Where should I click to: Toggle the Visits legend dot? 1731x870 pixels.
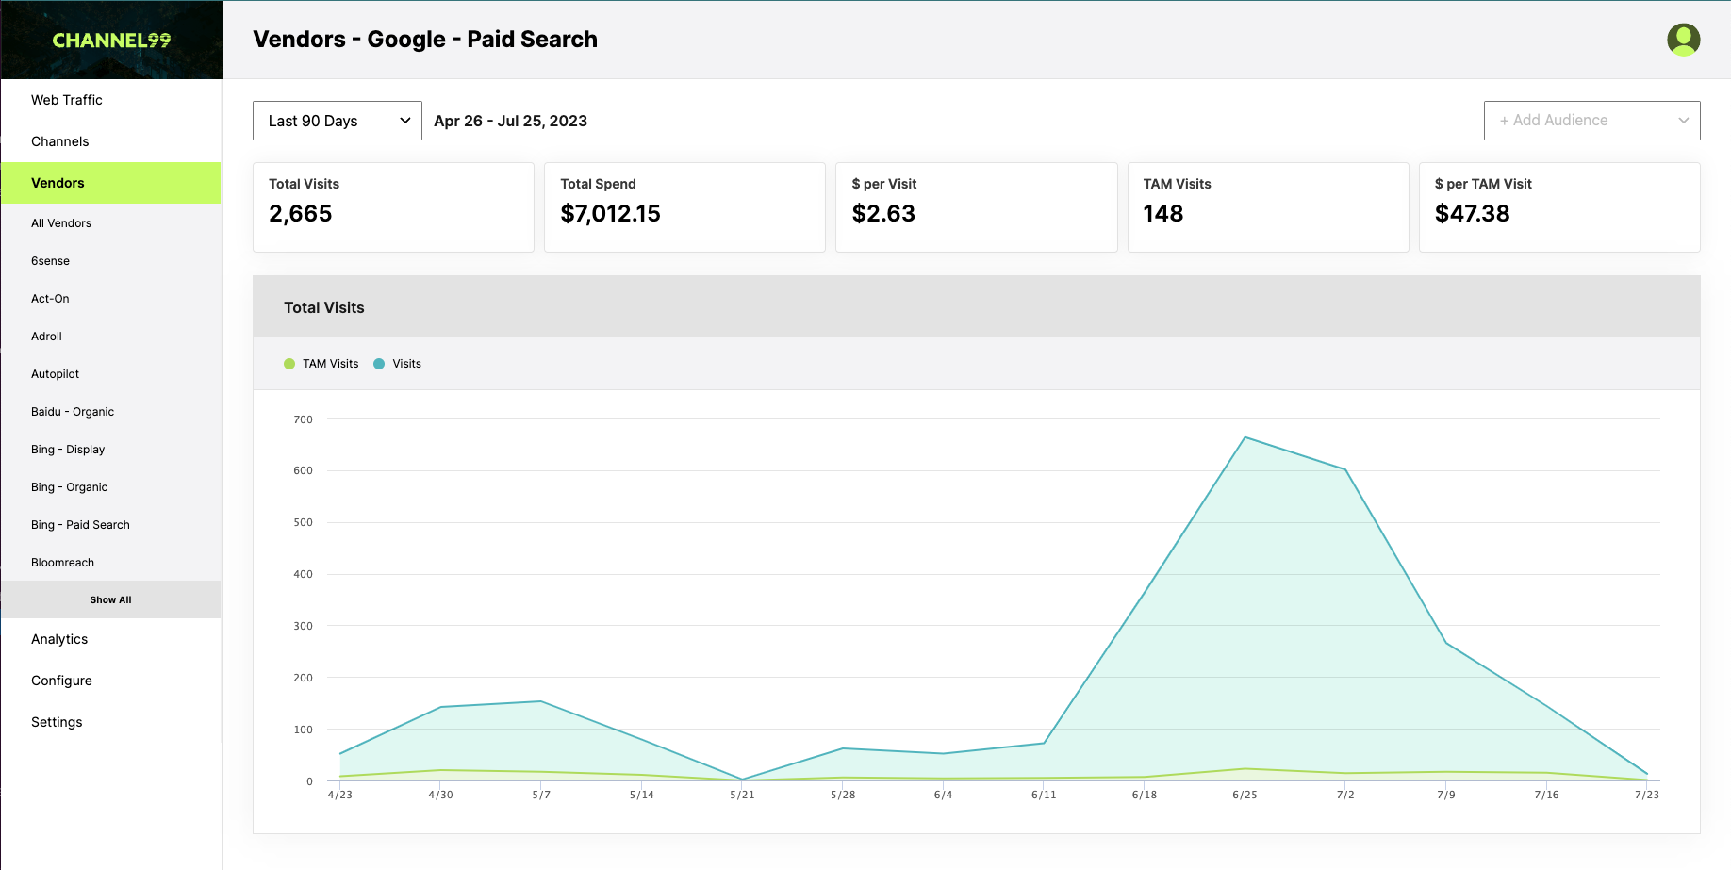[379, 364]
